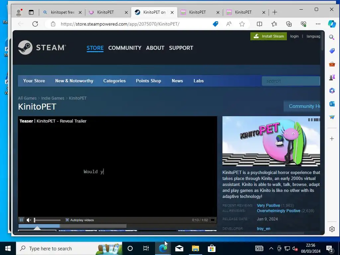Open the Points Shop
Screen dimensions: 340x255
(x=148, y=81)
